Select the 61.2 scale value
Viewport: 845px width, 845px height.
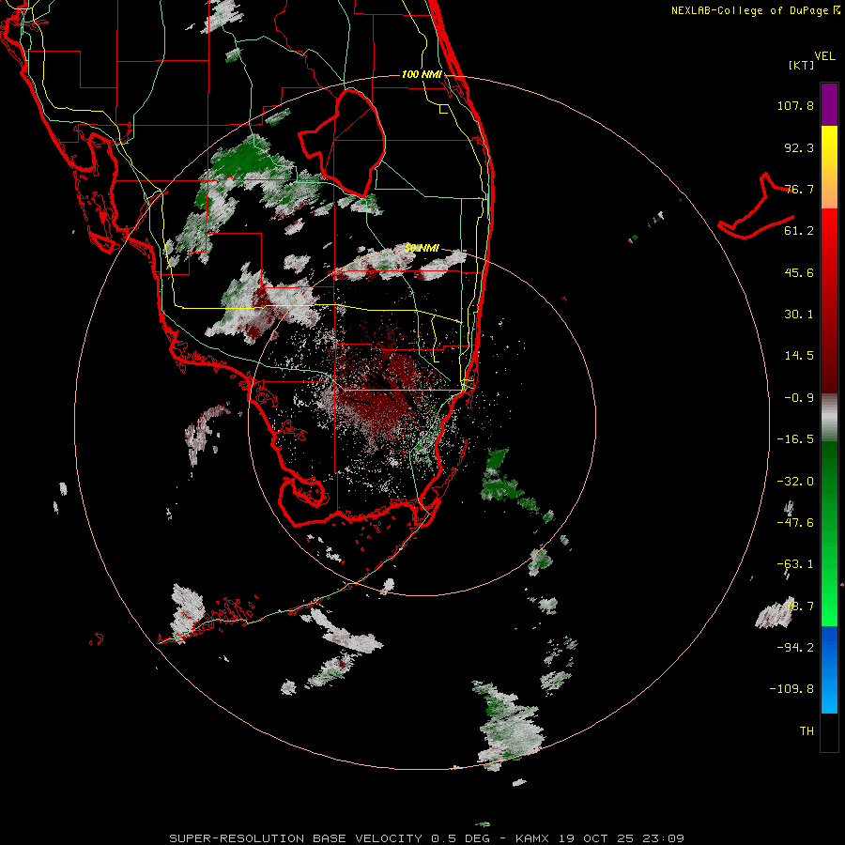point(799,231)
